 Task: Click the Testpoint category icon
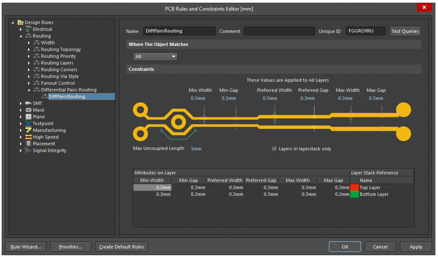pos(28,123)
